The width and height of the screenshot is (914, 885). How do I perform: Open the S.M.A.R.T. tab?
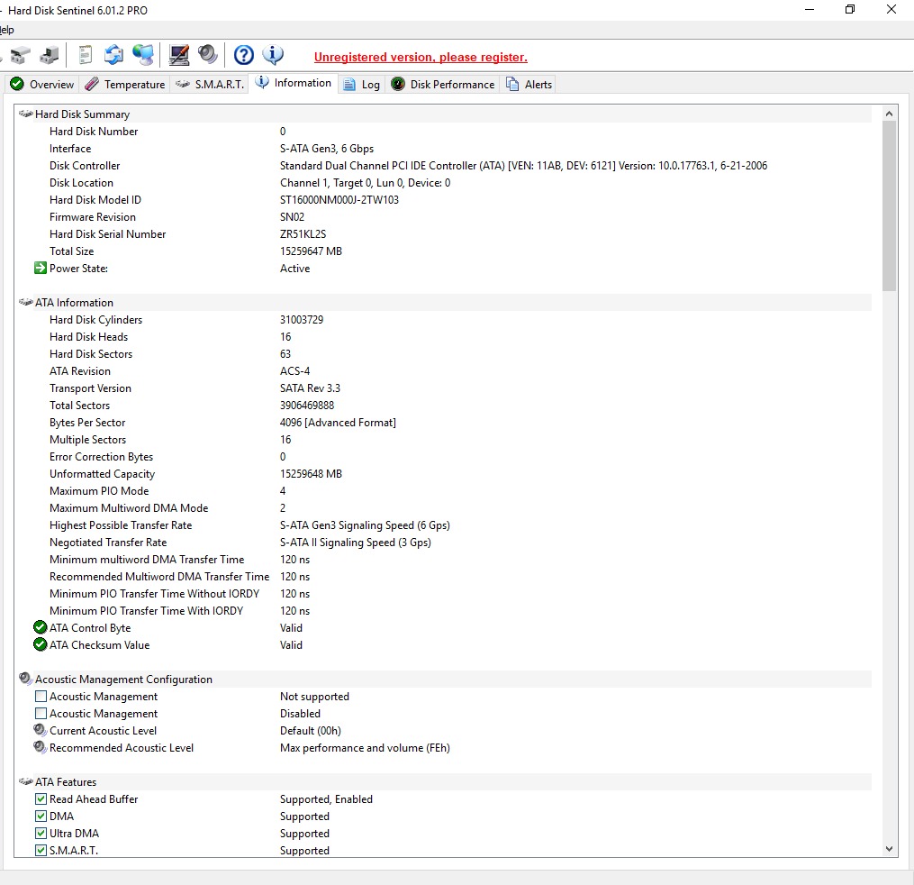point(209,85)
